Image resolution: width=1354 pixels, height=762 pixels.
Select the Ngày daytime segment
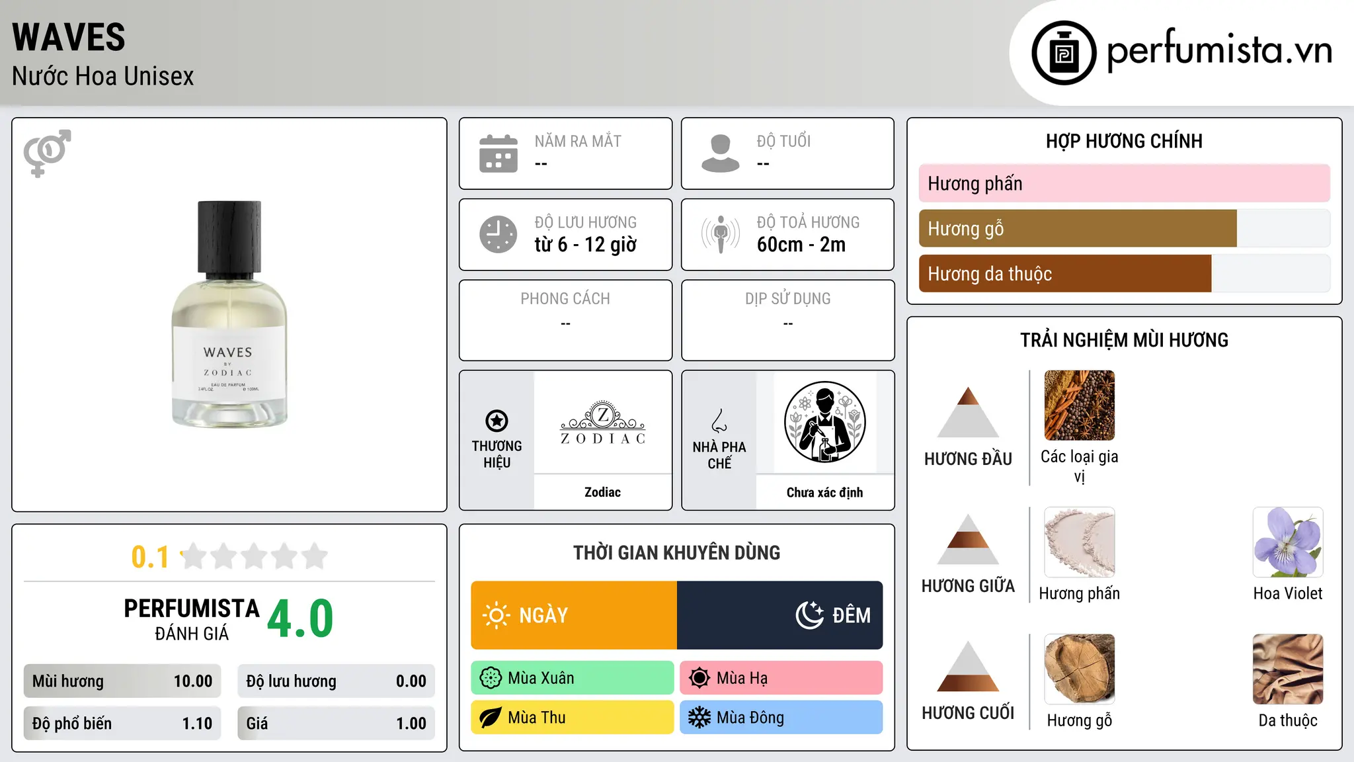[x=574, y=615]
